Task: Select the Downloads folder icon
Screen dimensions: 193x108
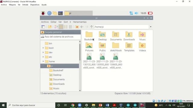Action: tap(129, 34)
